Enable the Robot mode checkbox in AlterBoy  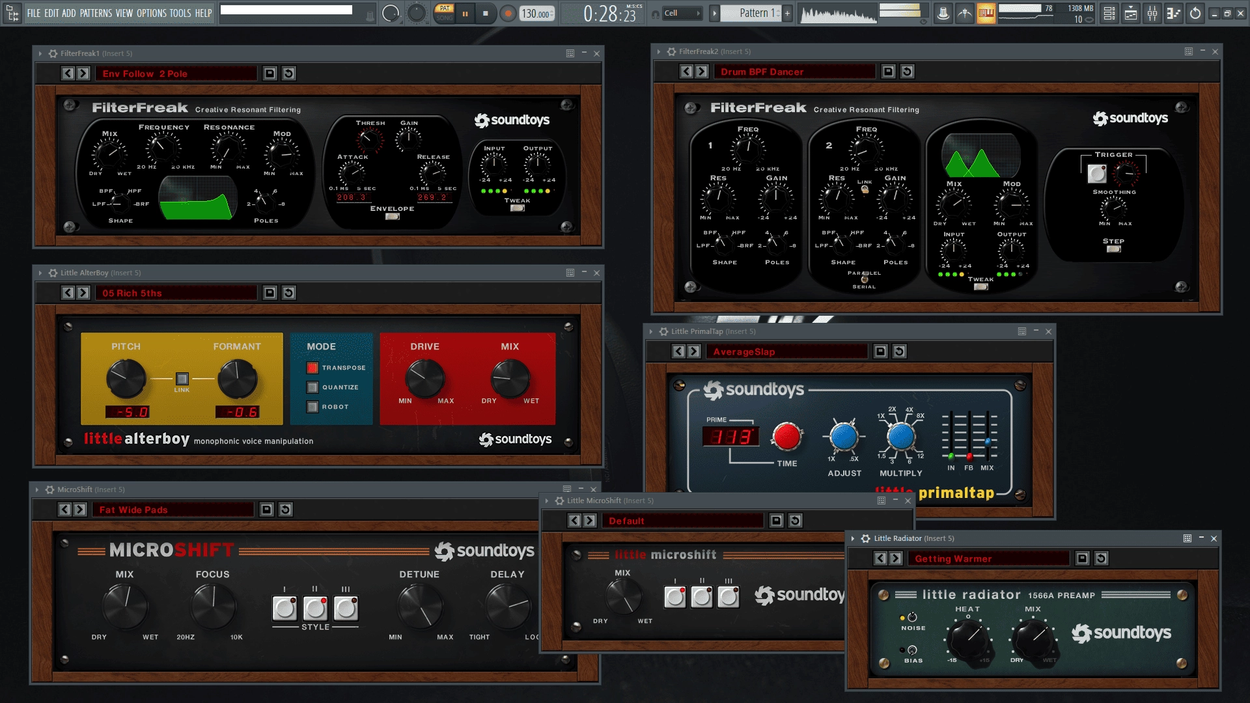tap(312, 407)
